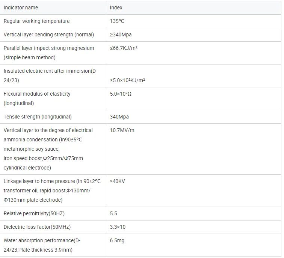Click the 3.3×10 value cell
Screen dimensions: 284x258
tap(118, 227)
